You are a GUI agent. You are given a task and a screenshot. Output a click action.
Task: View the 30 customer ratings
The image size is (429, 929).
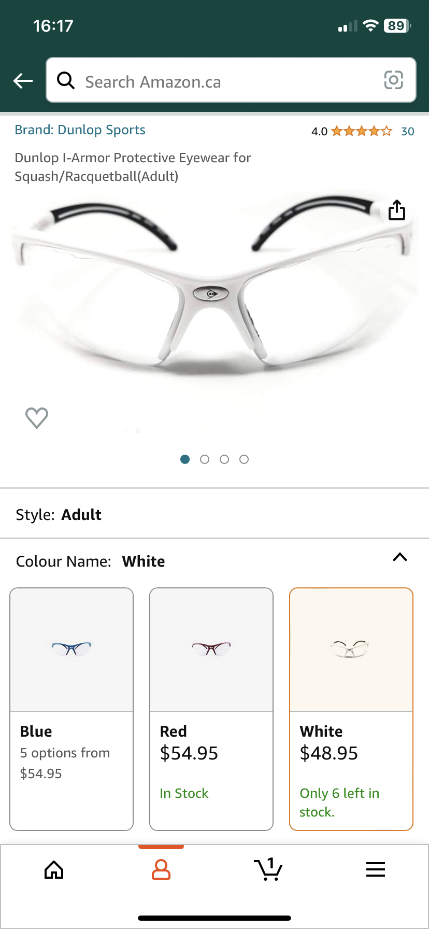(408, 132)
